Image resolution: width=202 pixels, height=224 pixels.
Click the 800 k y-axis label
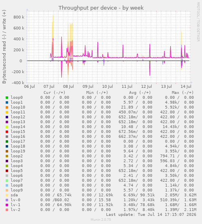point(19,17)
